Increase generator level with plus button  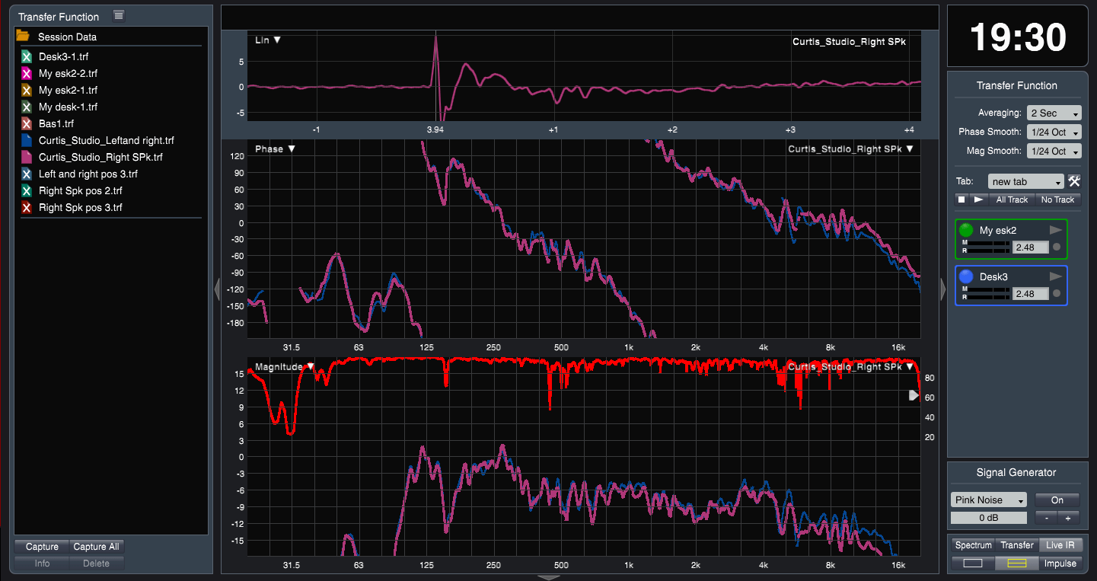coord(1068,518)
